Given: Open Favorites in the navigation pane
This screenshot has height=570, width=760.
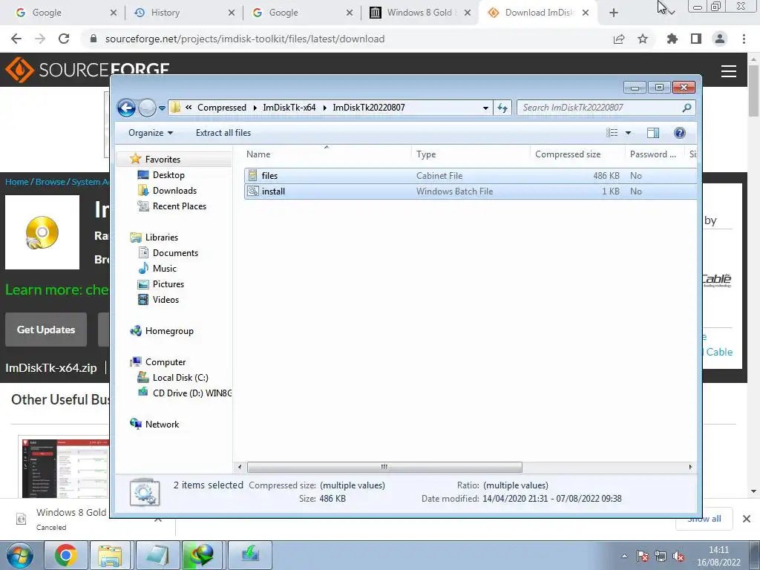Looking at the screenshot, I should [x=163, y=159].
